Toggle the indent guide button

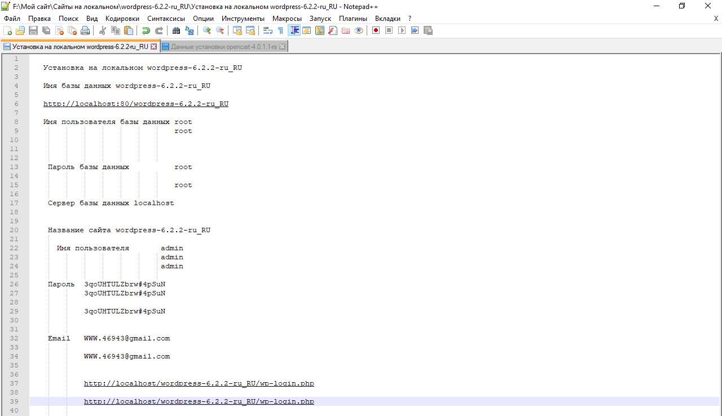click(x=294, y=30)
